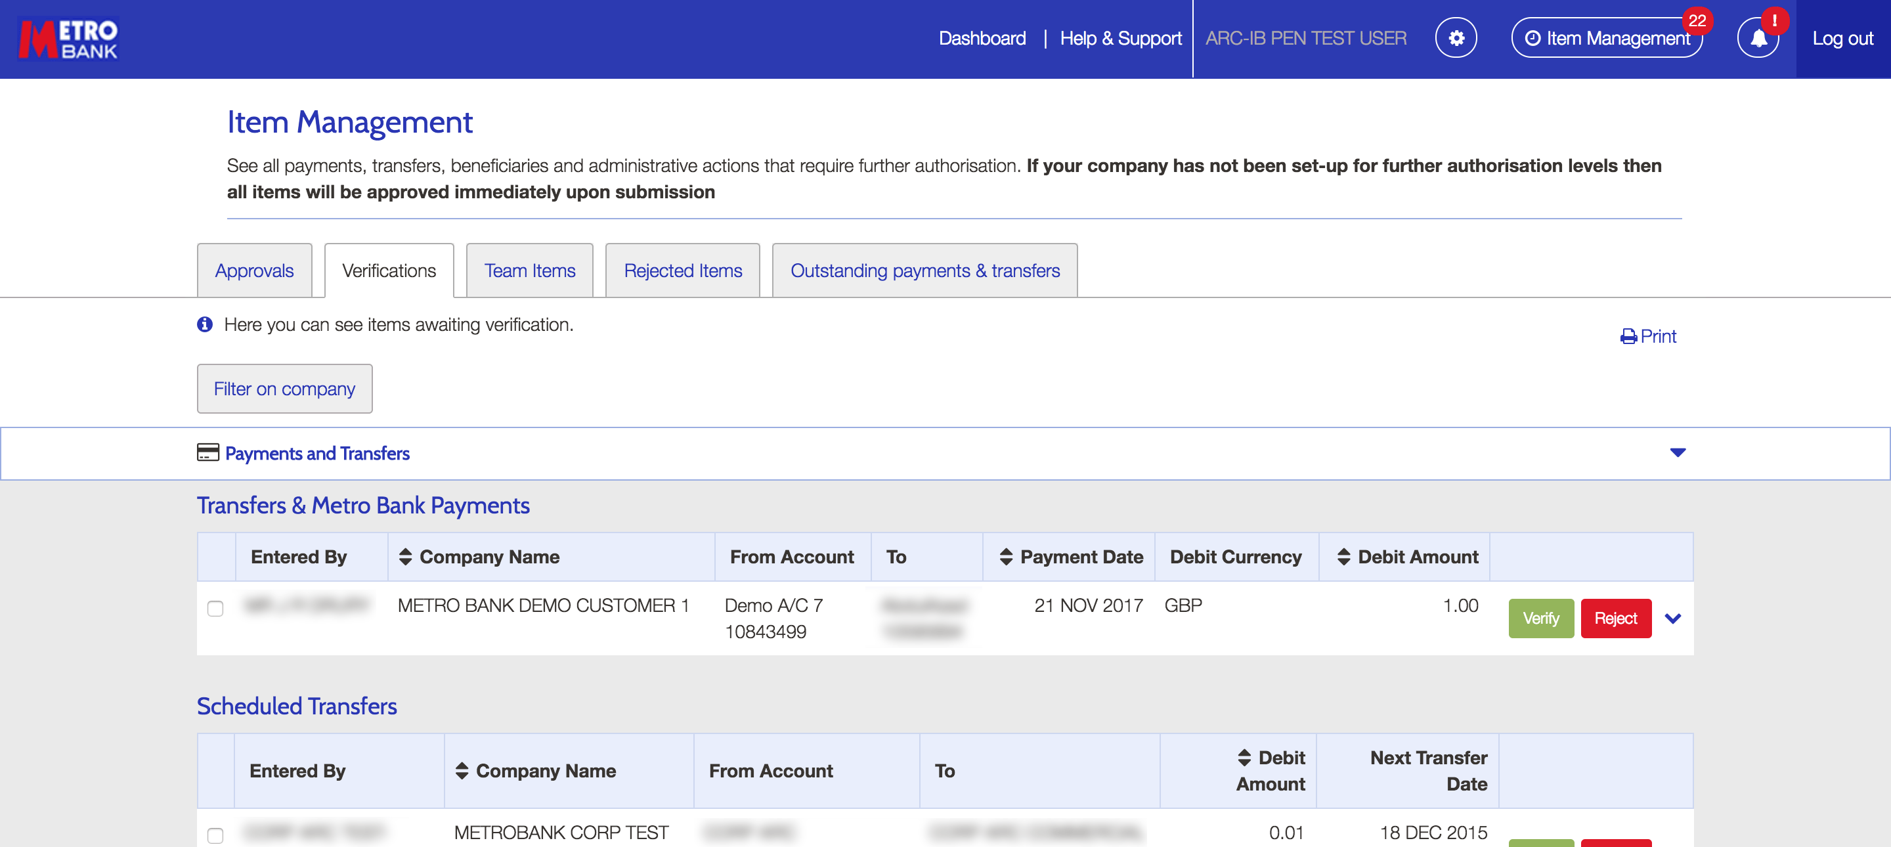1891x847 pixels.
Task: Collapse the Payments and Transfers section arrow
Action: pyautogui.click(x=1678, y=453)
